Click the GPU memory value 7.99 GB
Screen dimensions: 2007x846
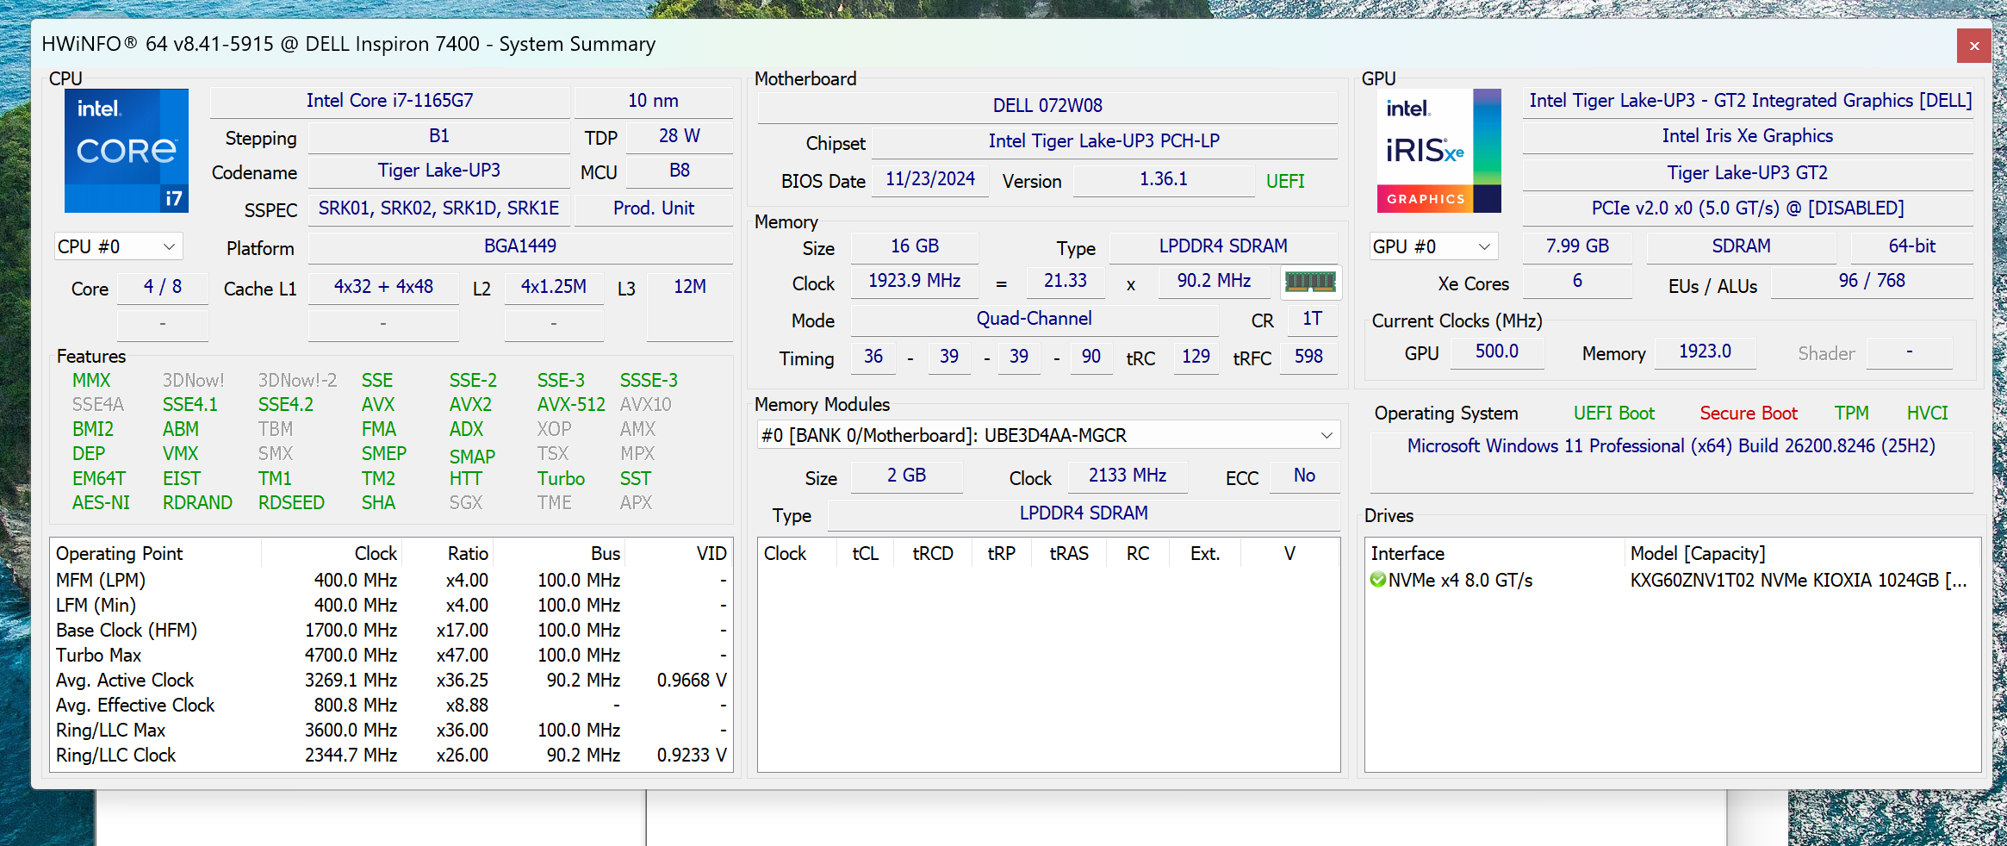[x=1577, y=246]
